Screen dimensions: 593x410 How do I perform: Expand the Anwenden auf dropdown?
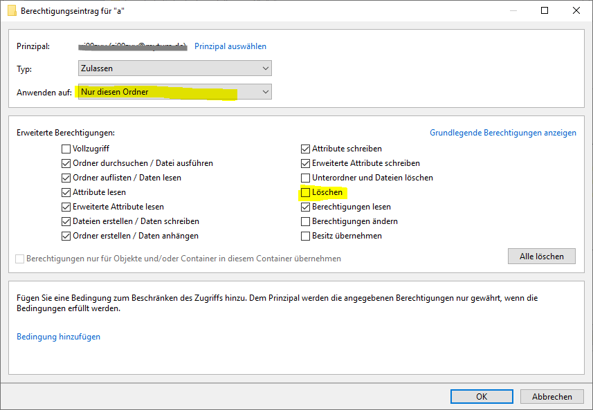[174, 92]
